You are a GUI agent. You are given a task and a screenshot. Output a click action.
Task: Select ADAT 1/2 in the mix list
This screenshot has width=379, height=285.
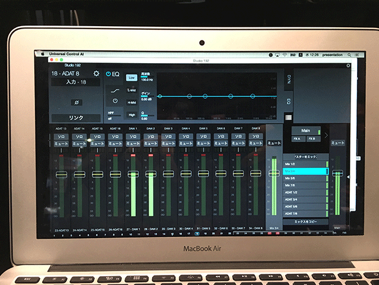305,192
